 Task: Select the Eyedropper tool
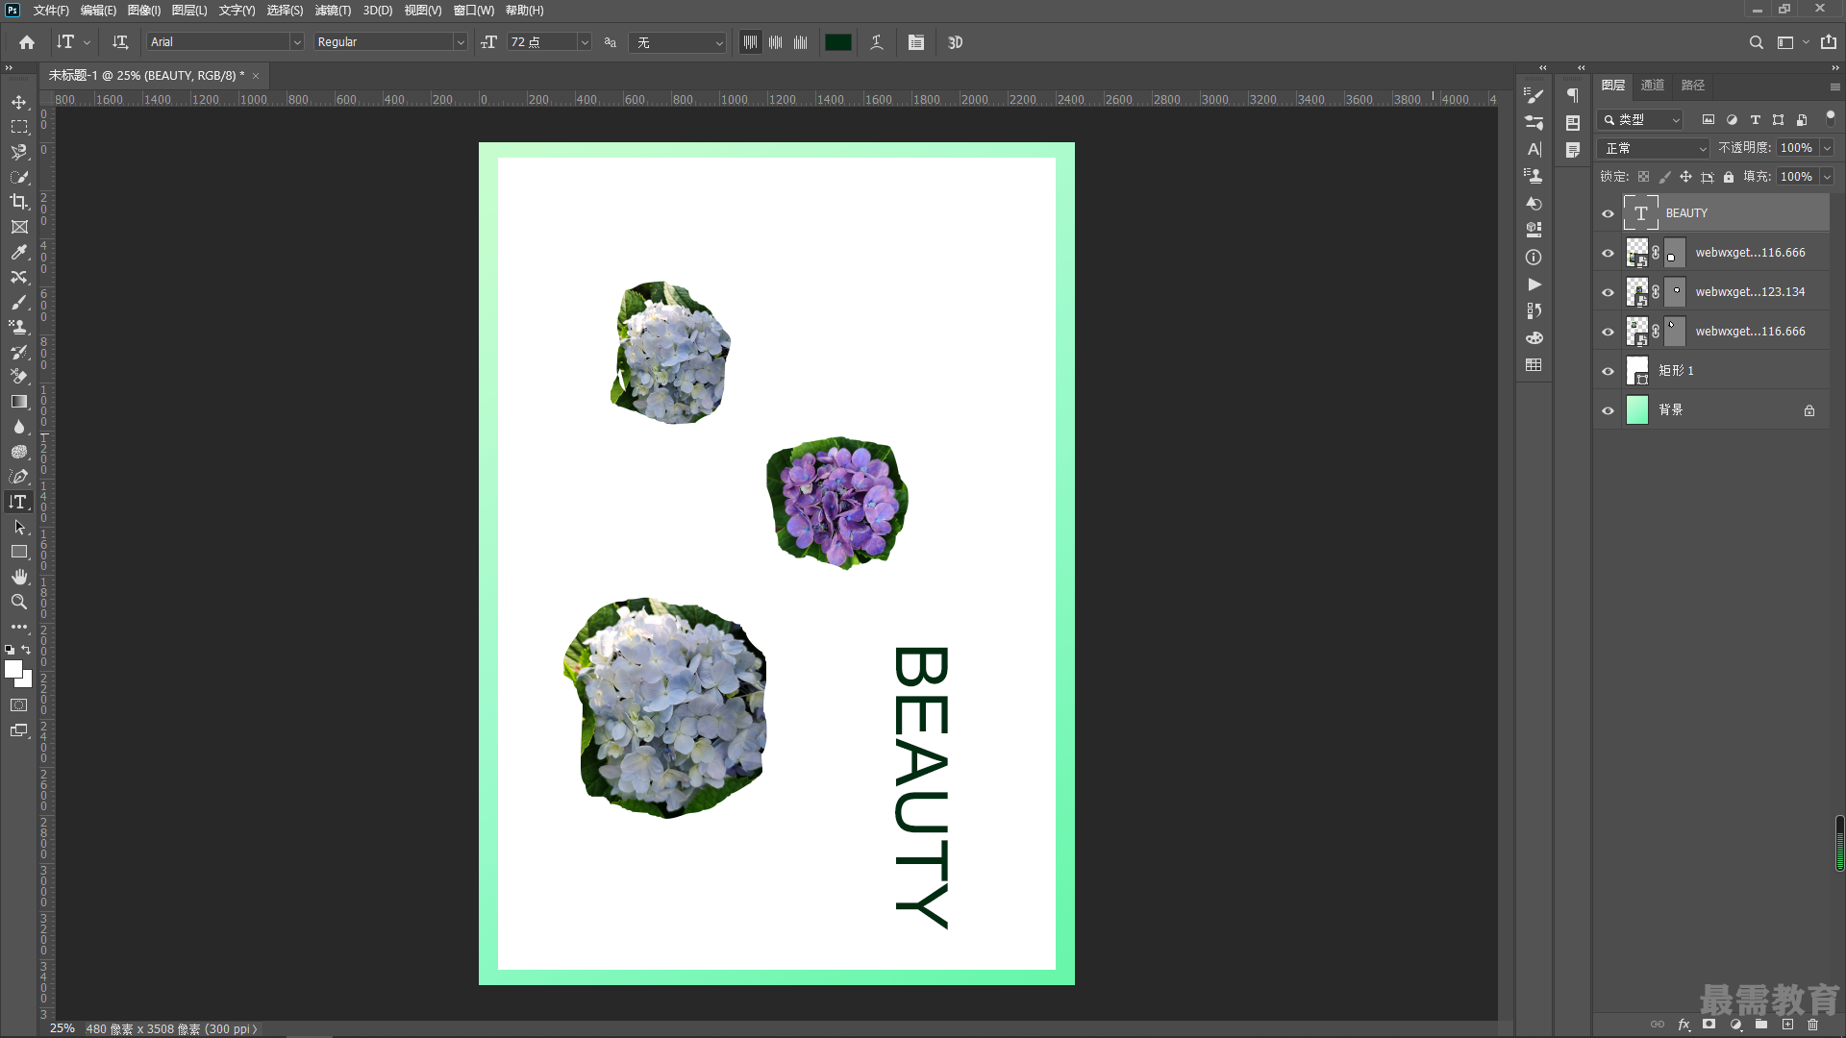point(19,252)
